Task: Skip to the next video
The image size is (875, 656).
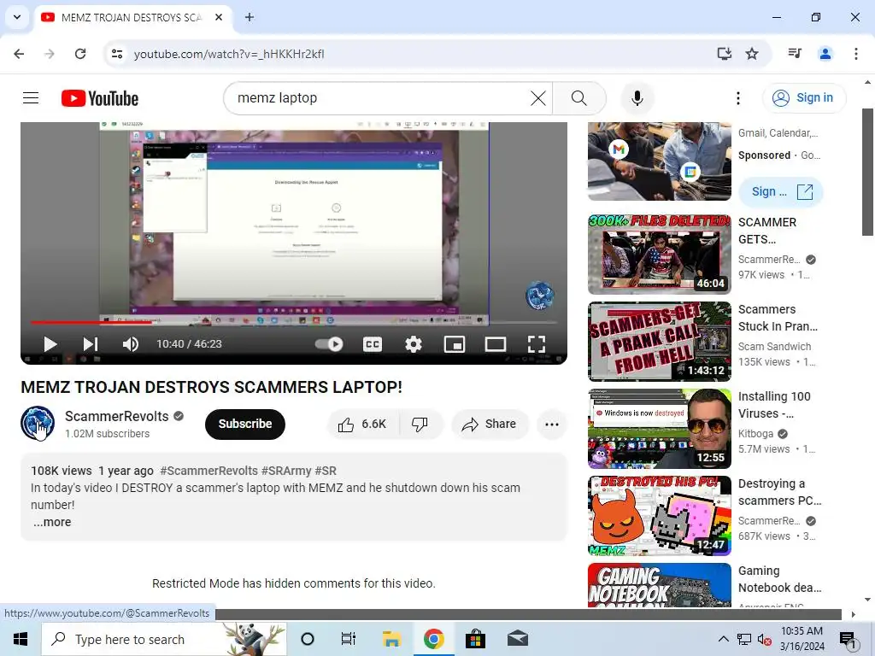Action: [x=91, y=344]
